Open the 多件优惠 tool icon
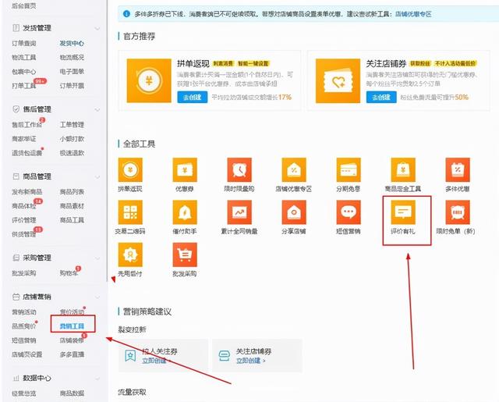Screen dimensions: 499x402 [458, 170]
